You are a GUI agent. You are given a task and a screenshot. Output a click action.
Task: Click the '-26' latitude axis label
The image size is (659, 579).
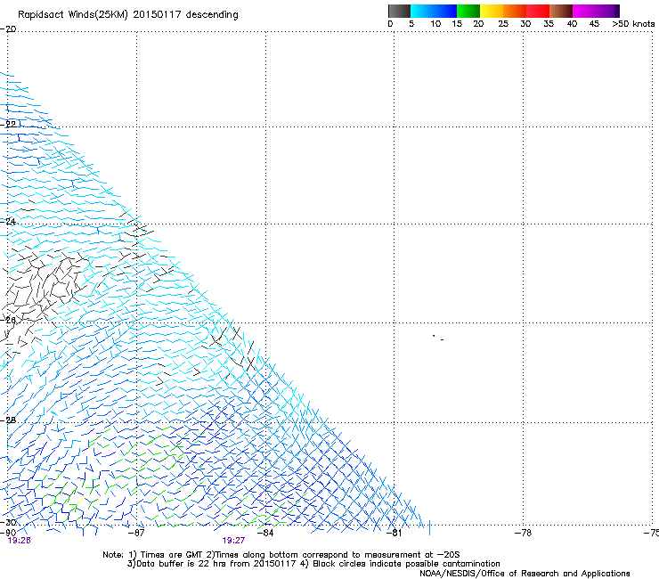[8, 321]
